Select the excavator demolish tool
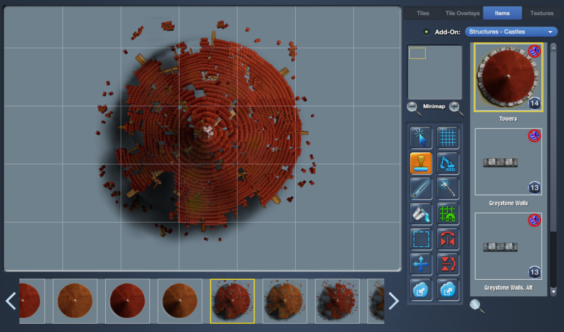This screenshot has width=564, height=332. 448,163
